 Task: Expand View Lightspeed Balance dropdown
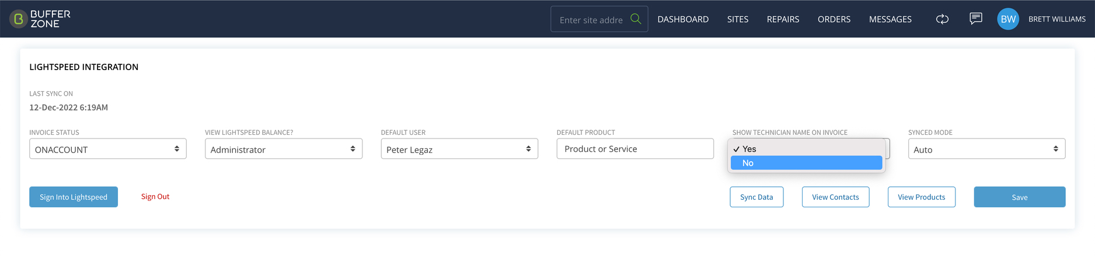coord(284,149)
